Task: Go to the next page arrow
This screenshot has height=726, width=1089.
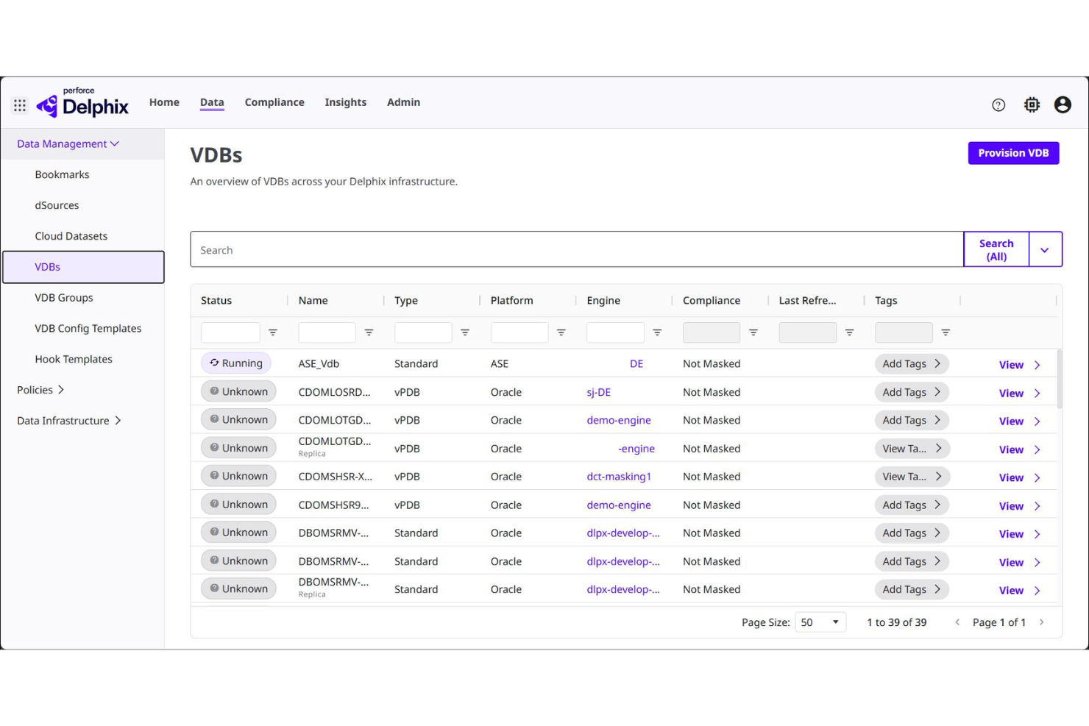Action: (x=1042, y=622)
